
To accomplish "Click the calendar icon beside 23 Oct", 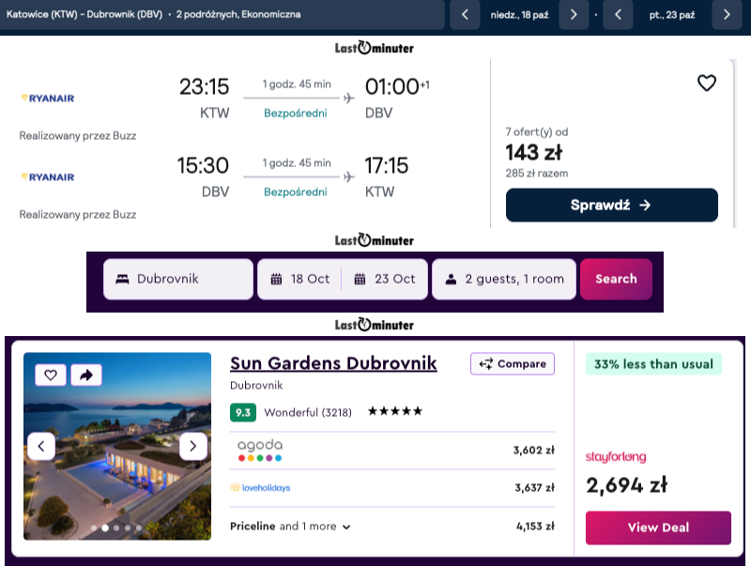I will coord(360,279).
